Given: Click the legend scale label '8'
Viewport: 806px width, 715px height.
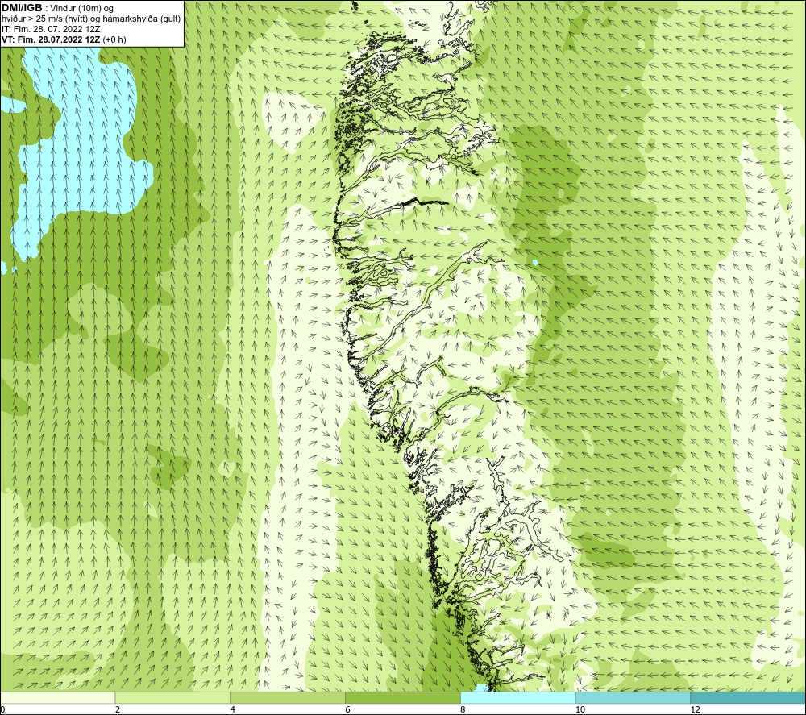Looking at the screenshot, I should click(463, 709).
